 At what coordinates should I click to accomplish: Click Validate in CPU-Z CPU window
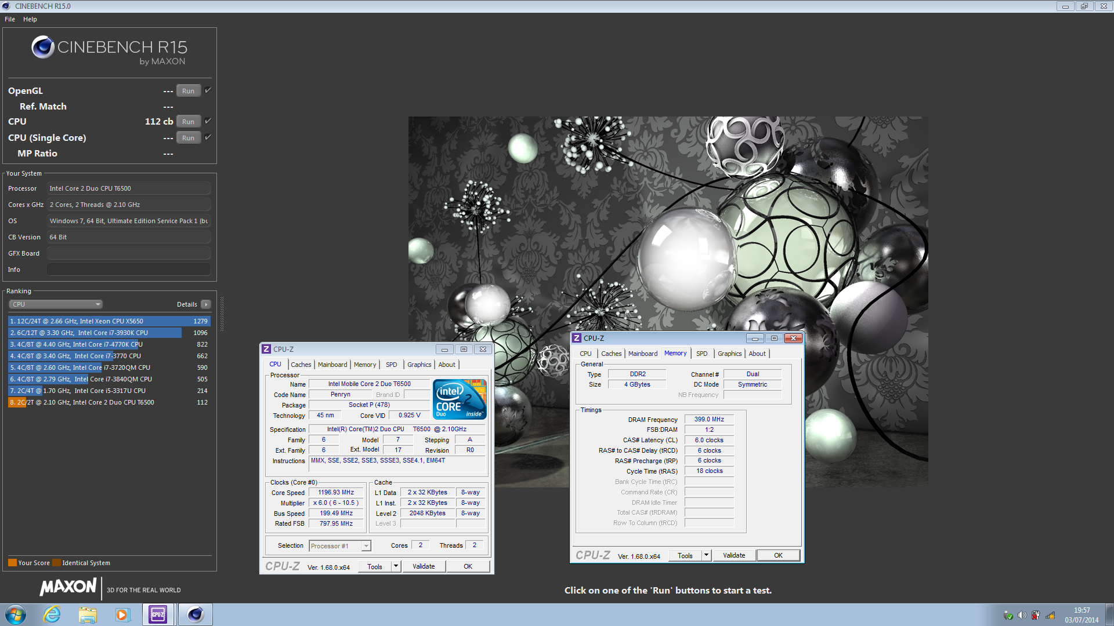(x=424, y=566)
